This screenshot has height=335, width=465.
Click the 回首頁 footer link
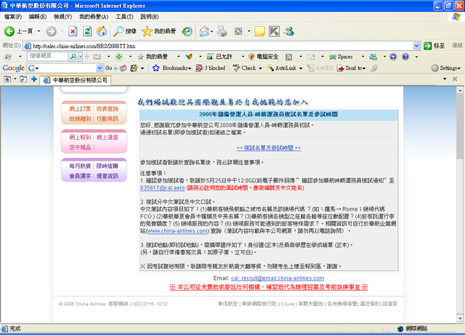tap(390, 304)
